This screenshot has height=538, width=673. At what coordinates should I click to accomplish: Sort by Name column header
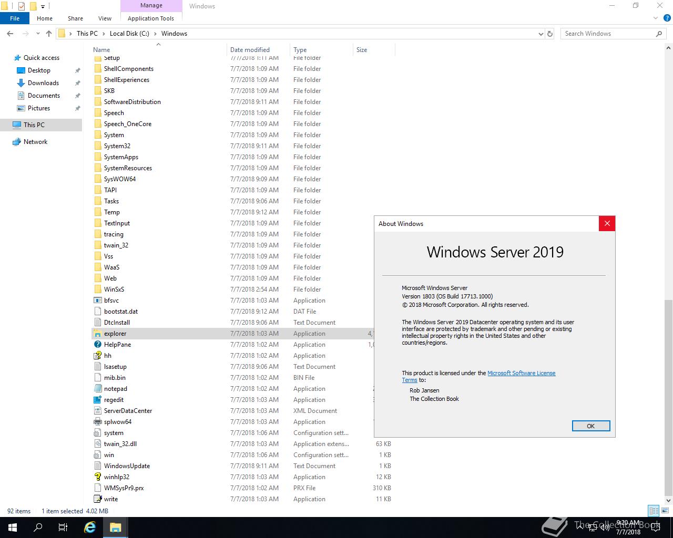click(x=158, y=50)
